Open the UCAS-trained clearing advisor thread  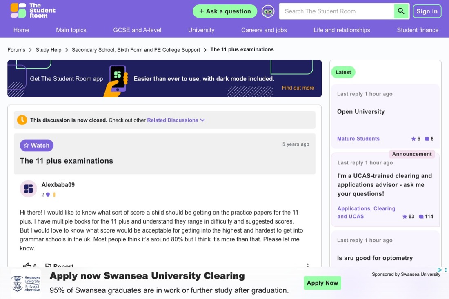(385, 185)
